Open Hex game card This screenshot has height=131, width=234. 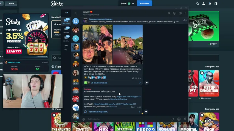(104, 127)
